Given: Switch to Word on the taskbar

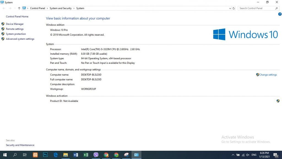Looking at the screenshot, I should pos(76,155).
